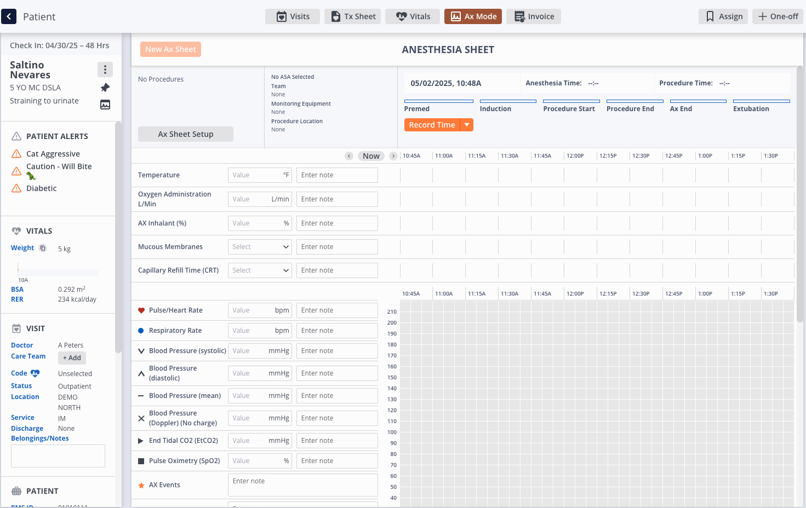Open the Tx Sheet tab

pyautogui.click(x=352, y=16)
